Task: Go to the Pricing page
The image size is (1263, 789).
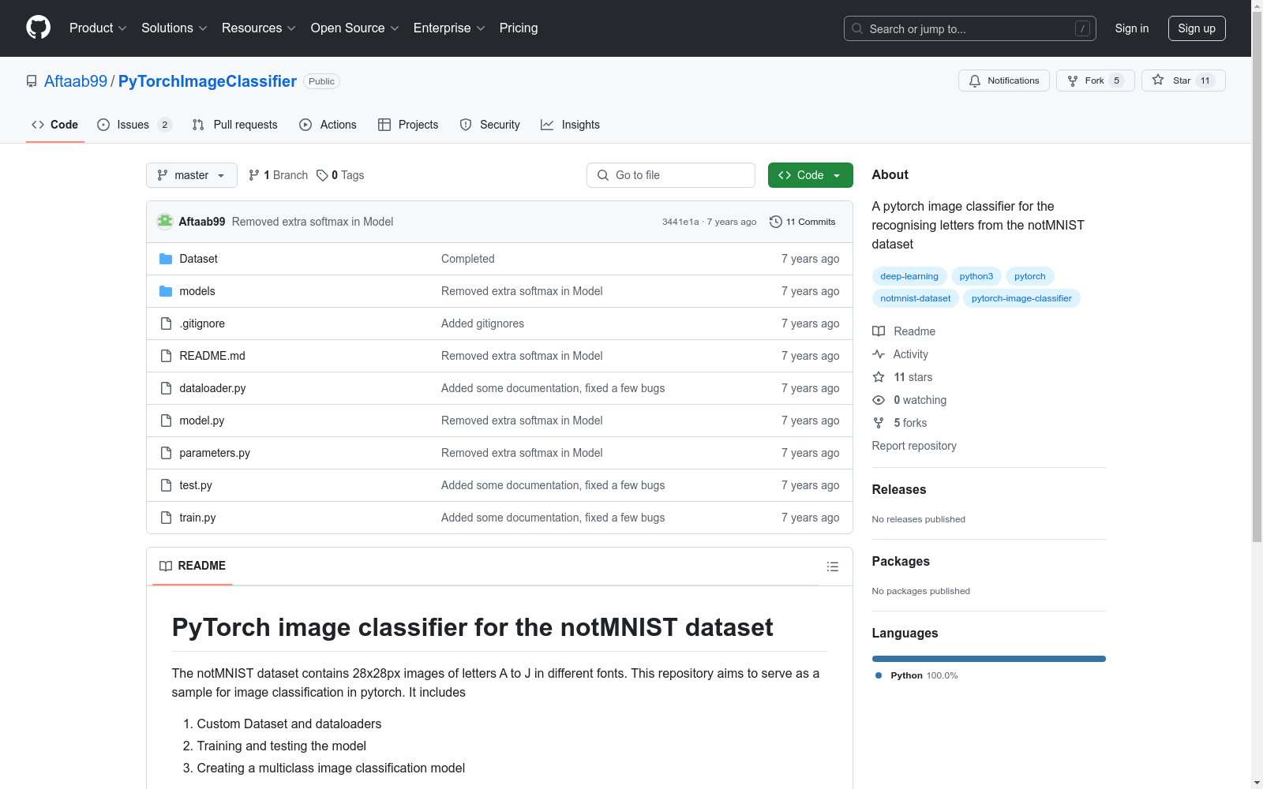Action: tap(519, 28)
